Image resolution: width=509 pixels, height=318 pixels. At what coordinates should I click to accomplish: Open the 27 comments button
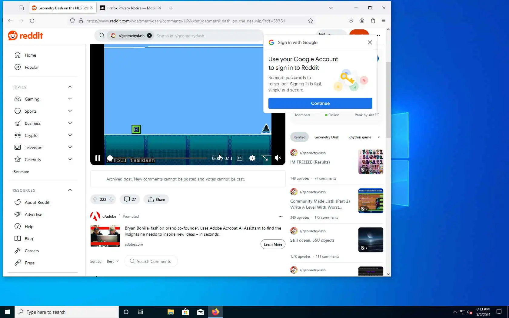pyautogui.click(x=130, y=199)
